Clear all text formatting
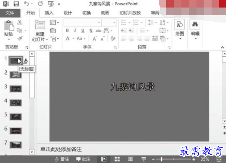The width and height of the screenshot is (226, 163). pyautogui.click(x=113, y=38)
